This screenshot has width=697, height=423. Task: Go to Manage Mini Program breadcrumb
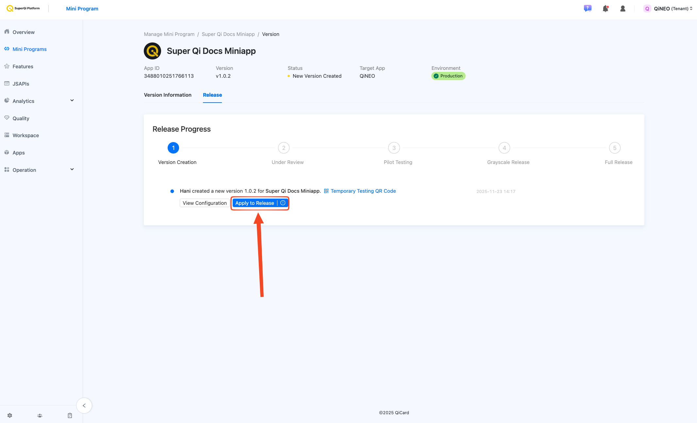[x=169, y=34]
